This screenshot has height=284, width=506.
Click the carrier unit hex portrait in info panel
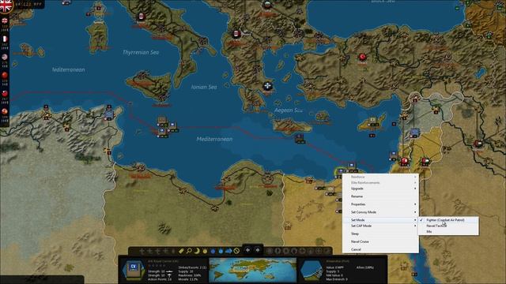pyautogui.click(x=134, y=270)
